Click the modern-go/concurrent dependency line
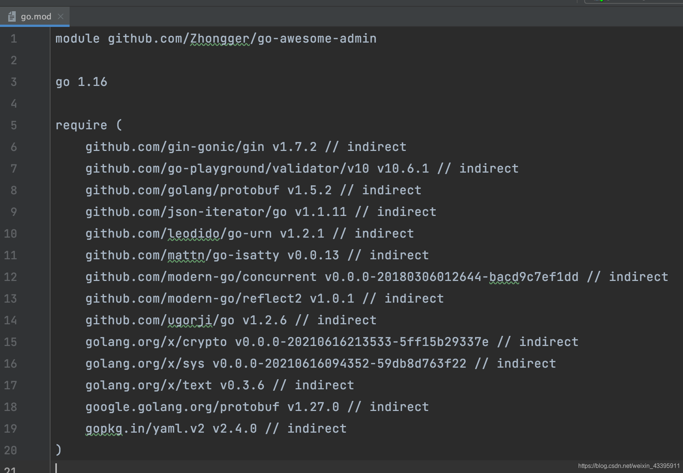Screen dimensions: 683x473 tap(377, 277)
